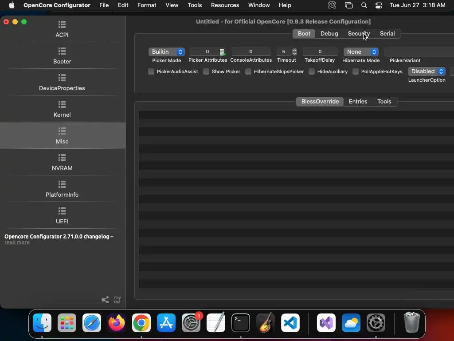Click the Timeout number field
Screen dimensions: 454x341
284,52
